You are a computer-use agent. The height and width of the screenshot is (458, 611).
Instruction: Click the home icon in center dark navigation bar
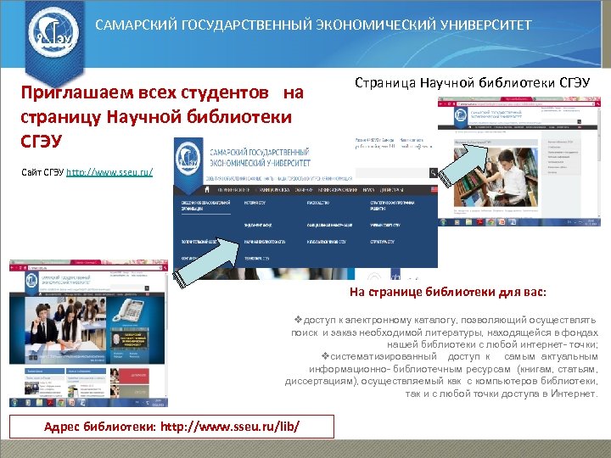click(207, 190)
